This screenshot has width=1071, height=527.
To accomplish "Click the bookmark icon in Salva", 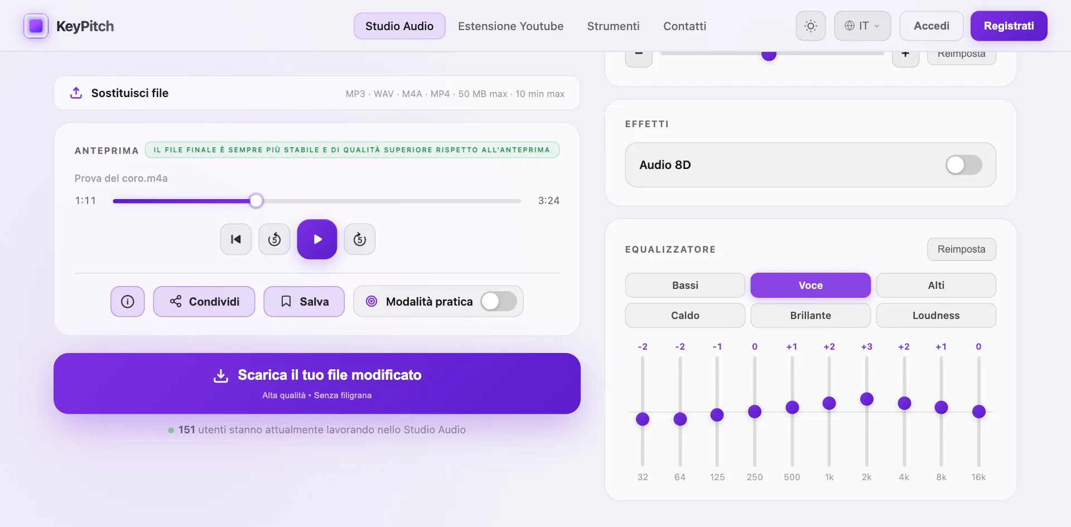I will tap(286, 301).
